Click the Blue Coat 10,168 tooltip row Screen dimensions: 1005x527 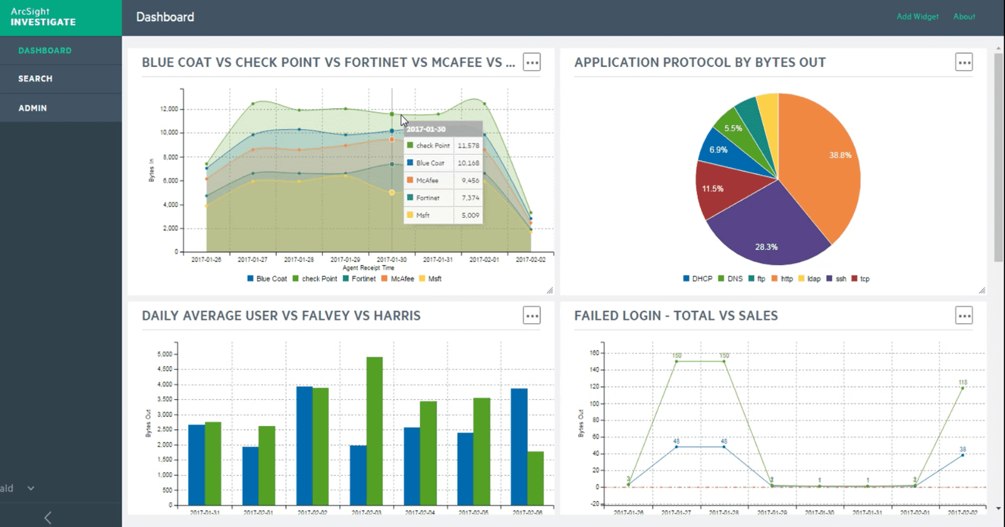(443, 163)
